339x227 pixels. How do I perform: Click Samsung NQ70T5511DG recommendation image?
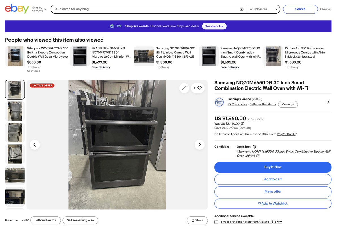144,56
